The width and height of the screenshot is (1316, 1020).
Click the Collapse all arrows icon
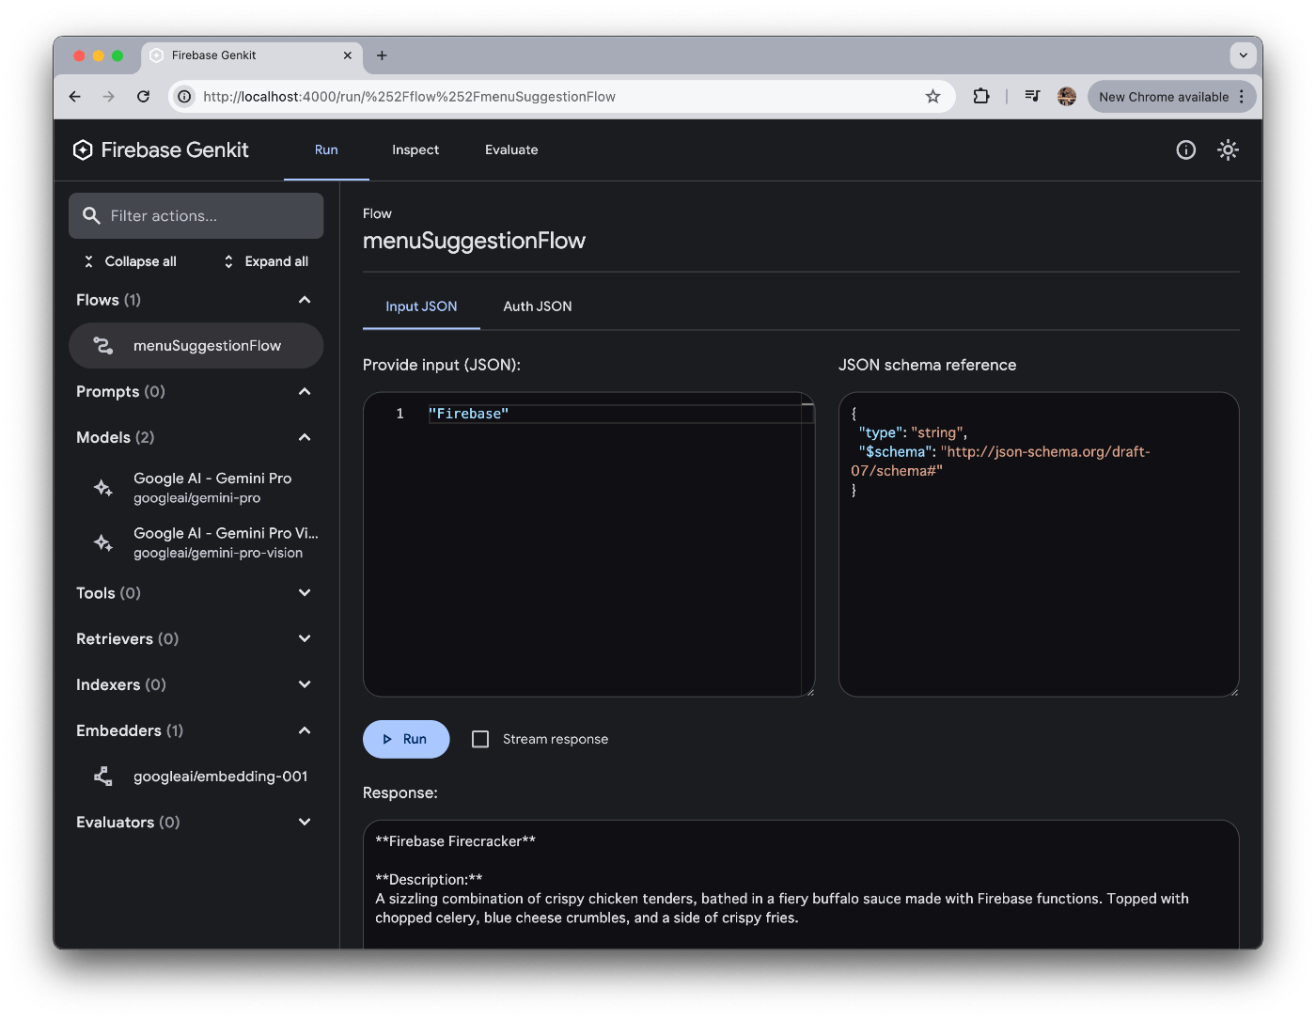[x=88, y=261]
